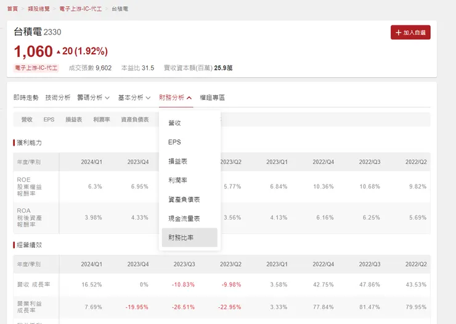The height and width of the screenshot is (324, 456).
Task: Click the up chevron beside 財務分析
Action: click(189, 98)
